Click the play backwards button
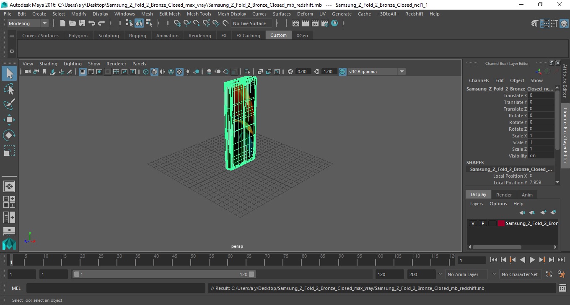Screen dimensions: 570x305 [x=522, y=260]
